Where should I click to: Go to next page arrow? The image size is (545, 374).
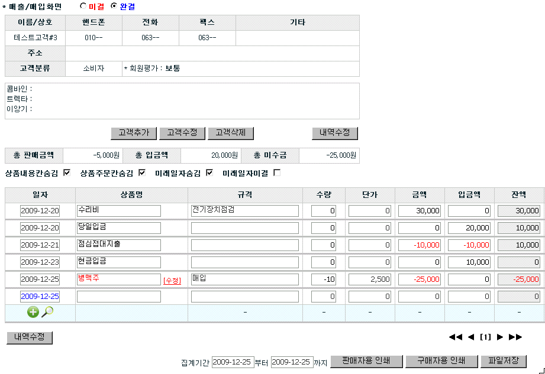500,337
